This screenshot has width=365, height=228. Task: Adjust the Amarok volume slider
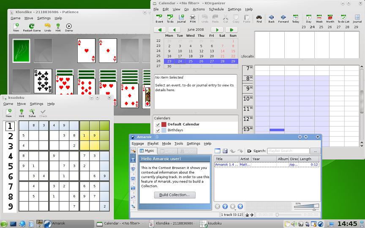coord(306,206)
